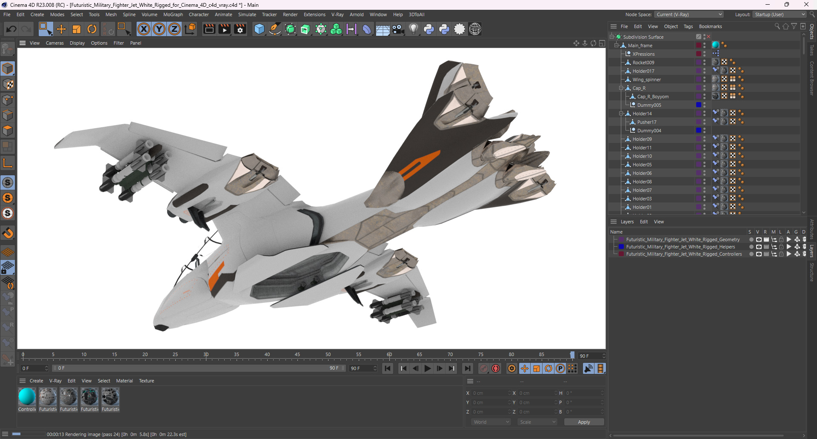Open material manager Create menu
This screenshot has height=439, width=817.
tap(36, 381)
